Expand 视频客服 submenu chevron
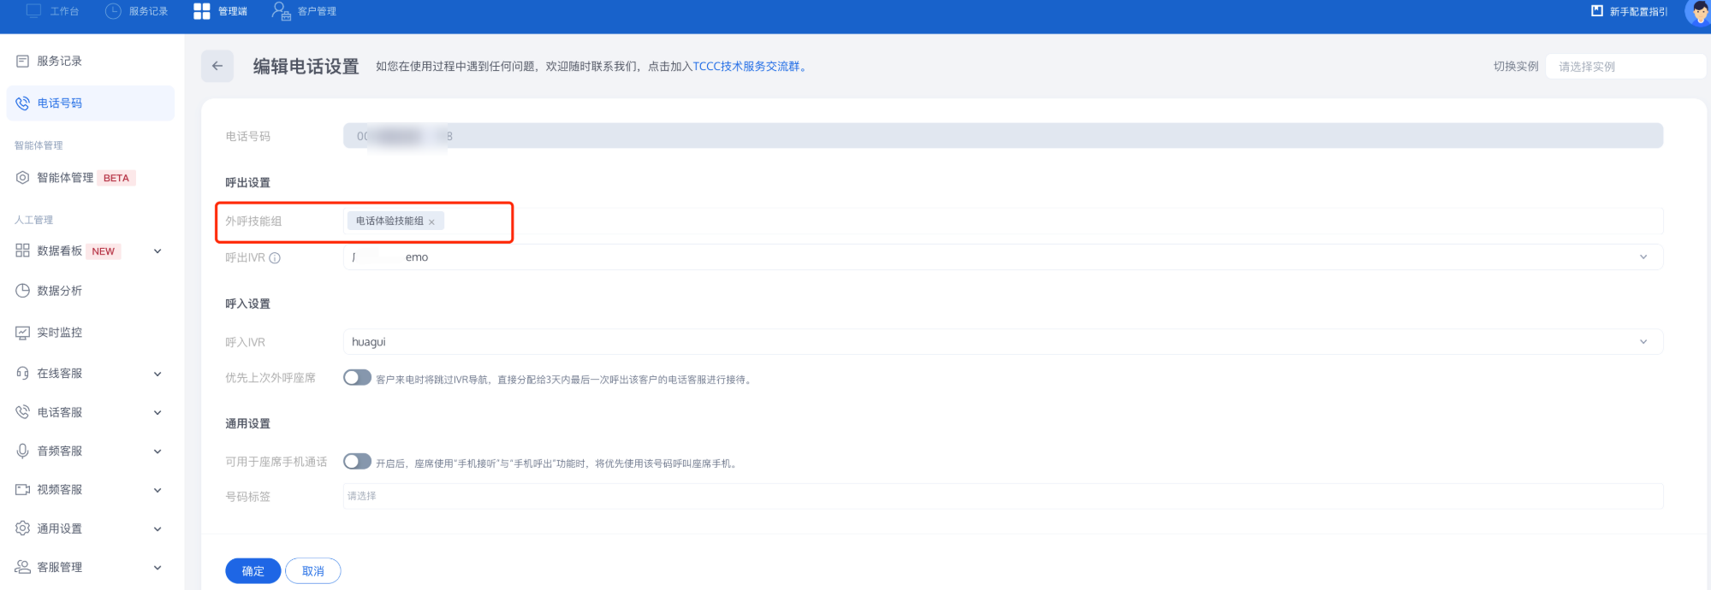Viewport: 1711px width, 590px height. point(157,490)
